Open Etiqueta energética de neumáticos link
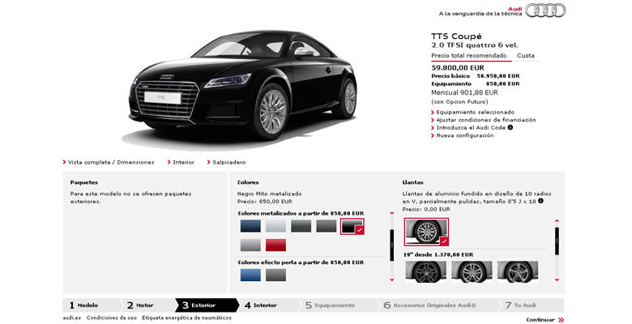 186,318
